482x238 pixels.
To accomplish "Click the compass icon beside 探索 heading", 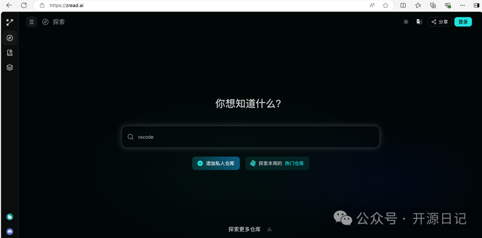I will [46, 22].
